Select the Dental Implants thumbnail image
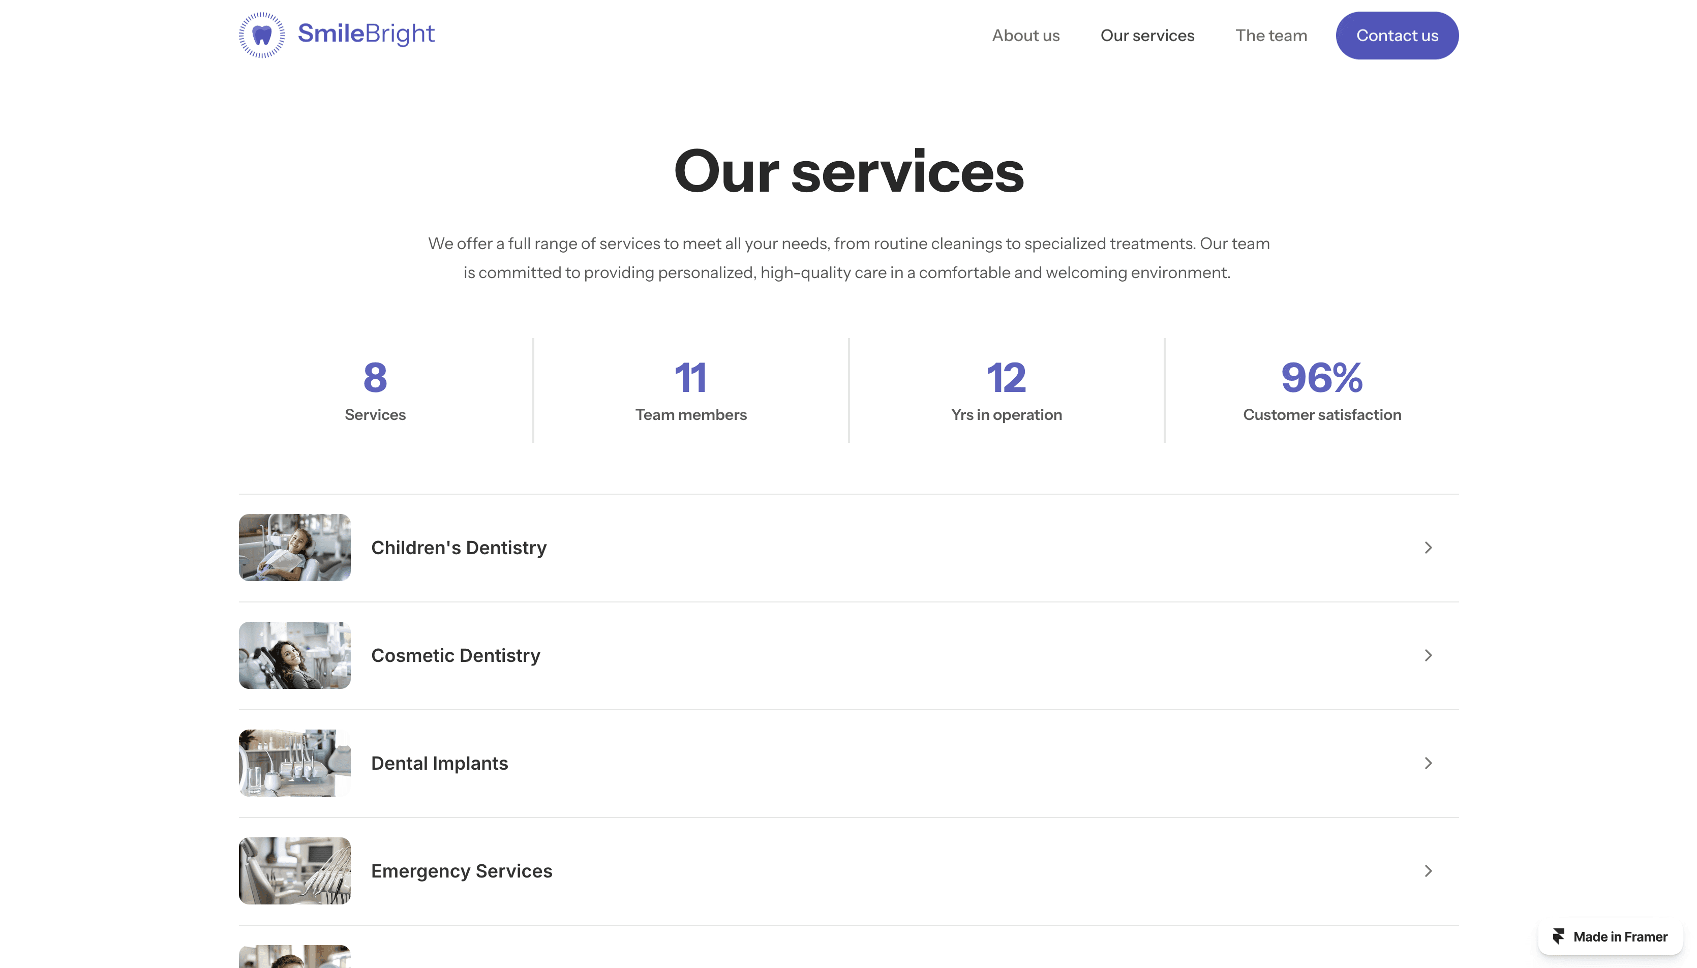This screenshot has width=1697, height=968. [294, 763]
